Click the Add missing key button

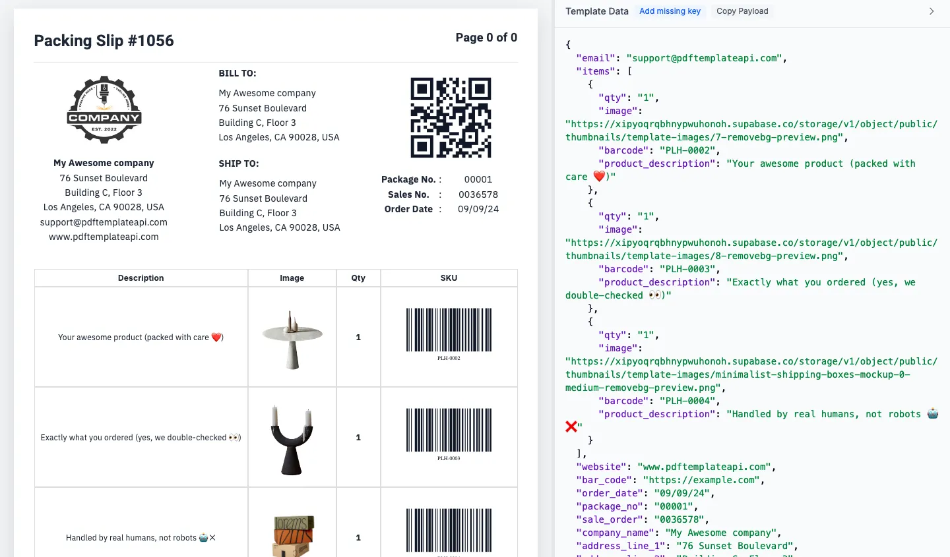[x=670, y=11]
